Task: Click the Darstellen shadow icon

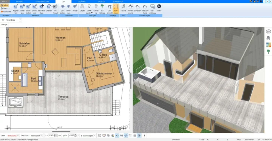Action: tap(63, 9)
